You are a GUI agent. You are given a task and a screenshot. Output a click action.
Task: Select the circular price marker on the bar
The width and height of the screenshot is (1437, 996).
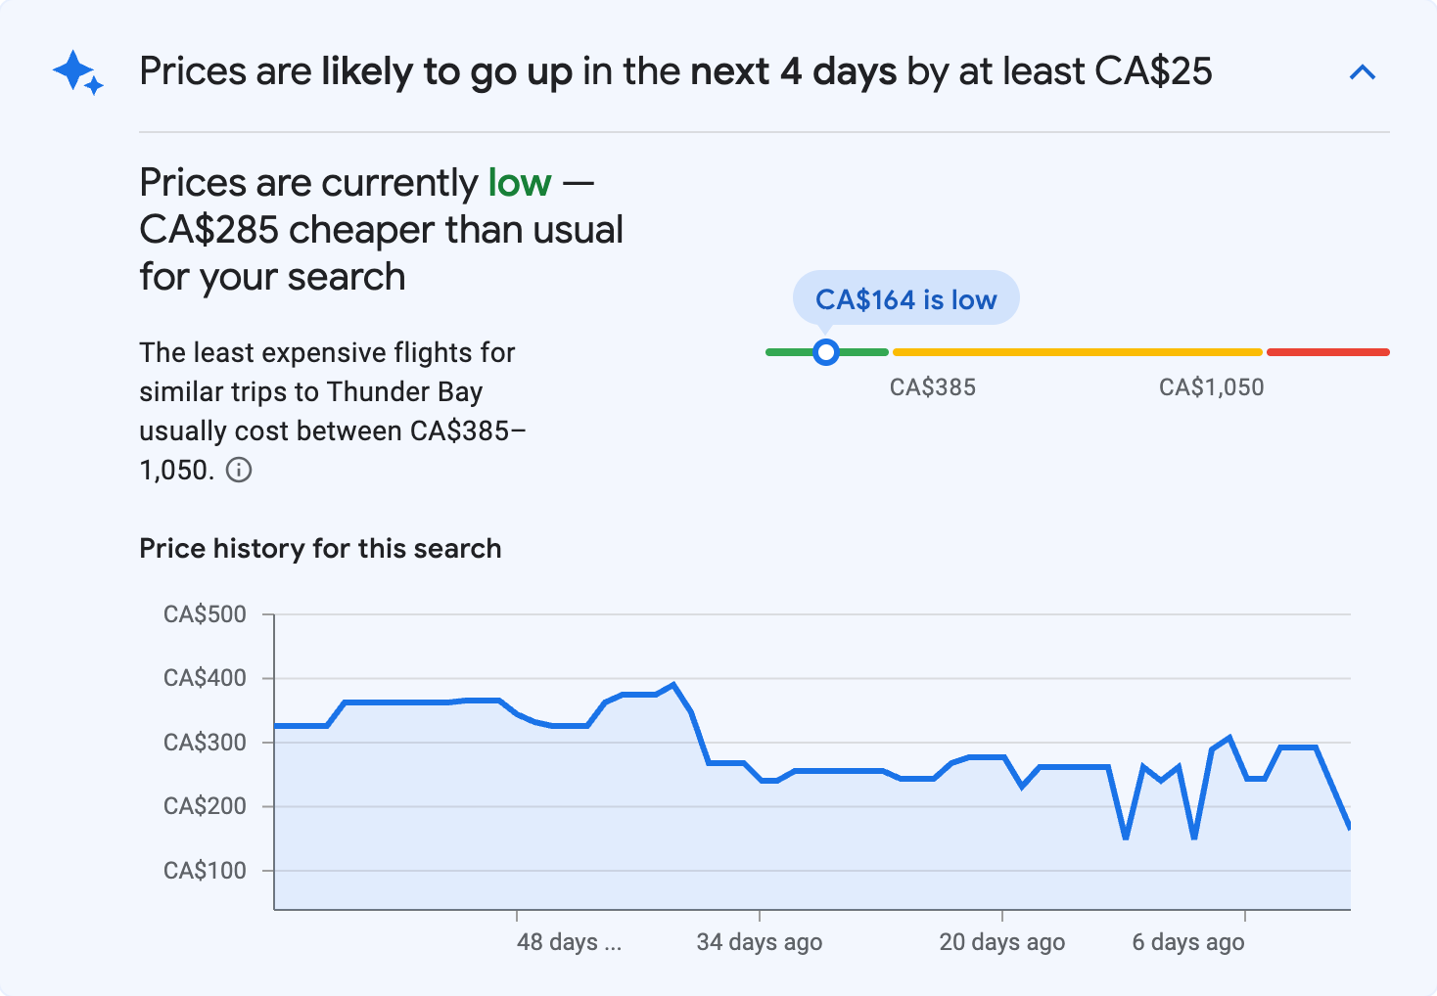826,351
